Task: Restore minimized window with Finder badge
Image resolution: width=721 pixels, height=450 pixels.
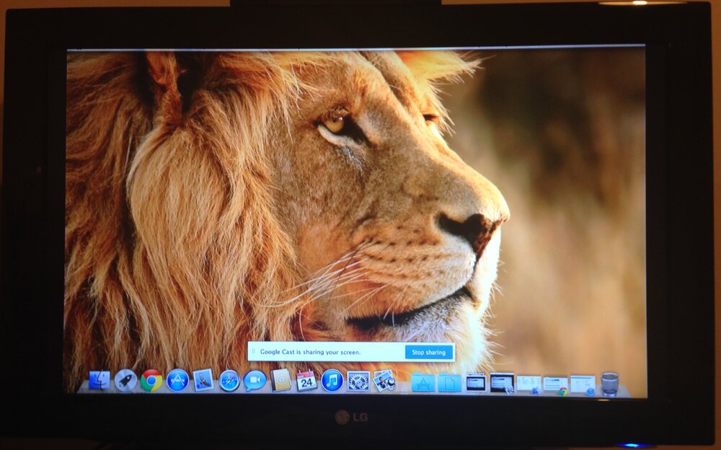Action: click(528, 384)
